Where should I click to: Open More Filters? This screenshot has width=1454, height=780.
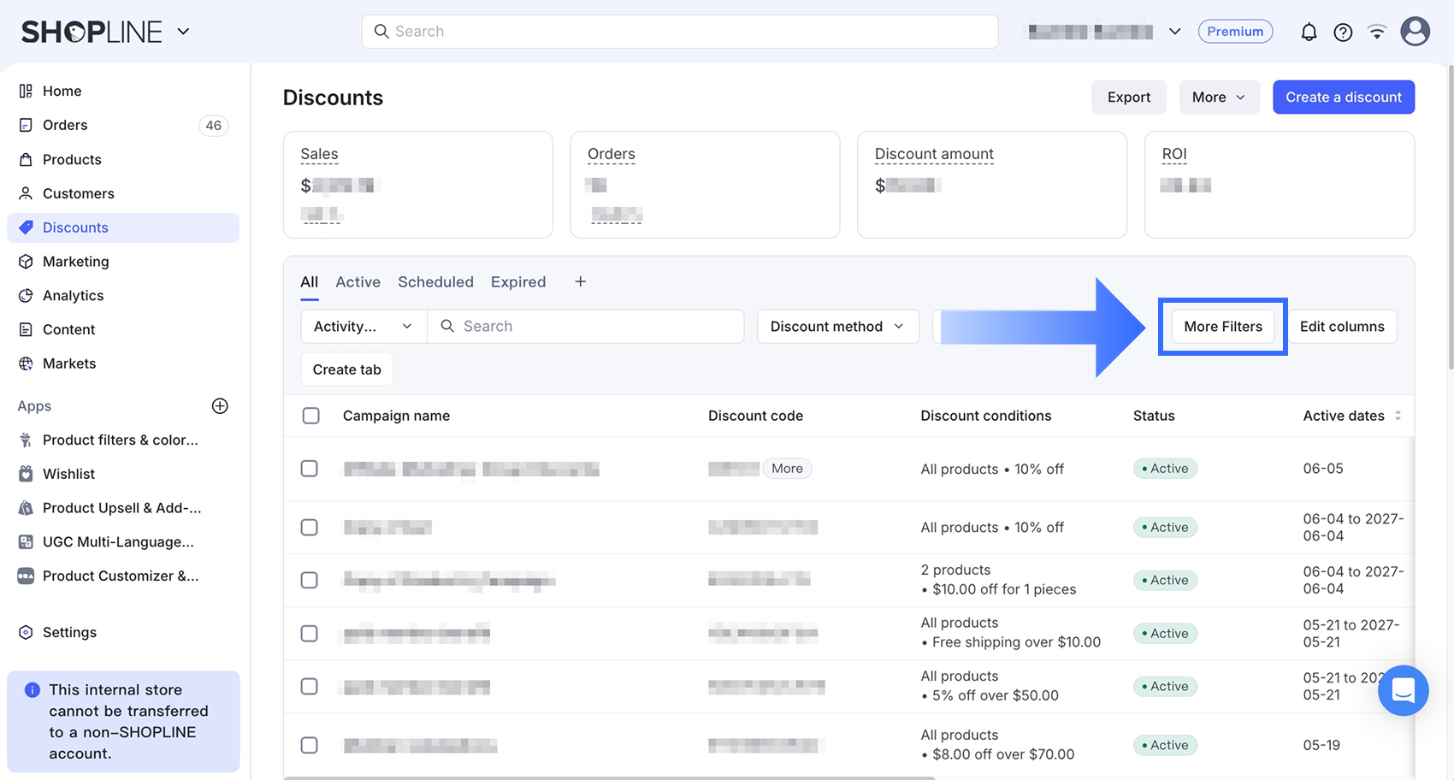point(1222,326)
